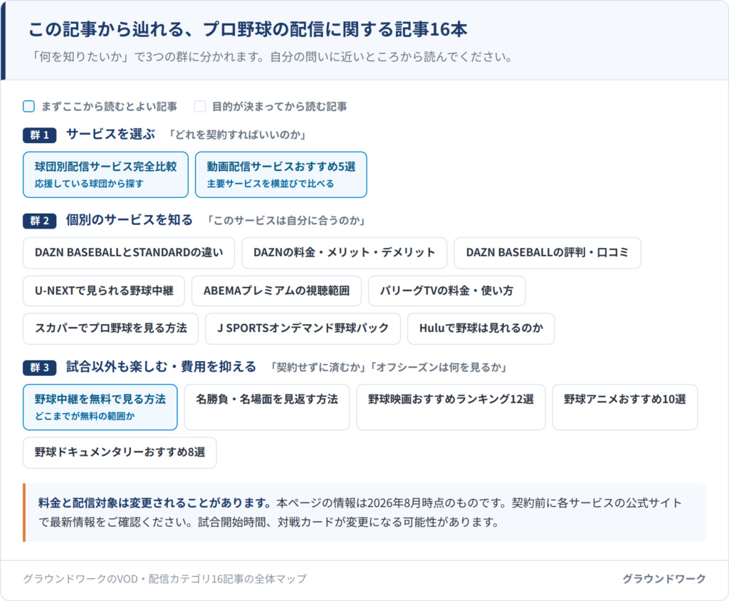This screenshot has height=601, width=729.
Task: Click legend label 目的が決まってから読む記事
Action: coord(279,107)
